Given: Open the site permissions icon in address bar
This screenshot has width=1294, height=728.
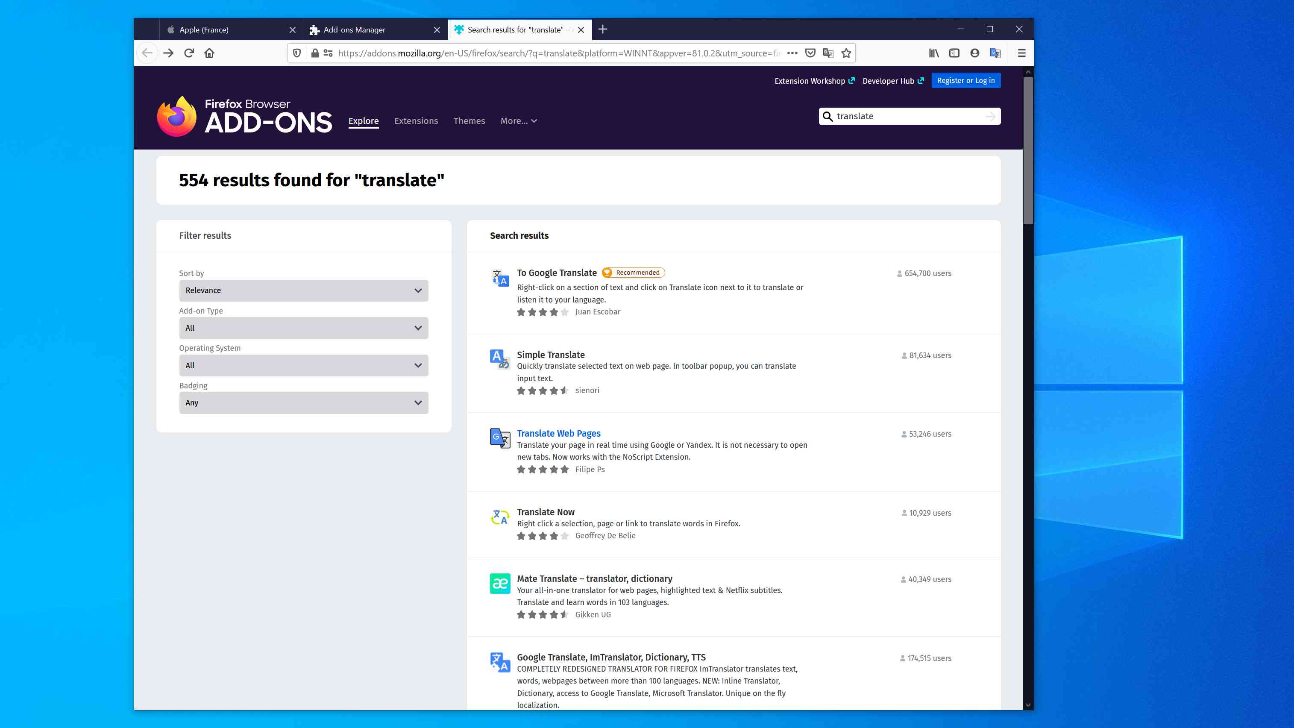Looking at the screenshot, I should [x=328, y=53].
